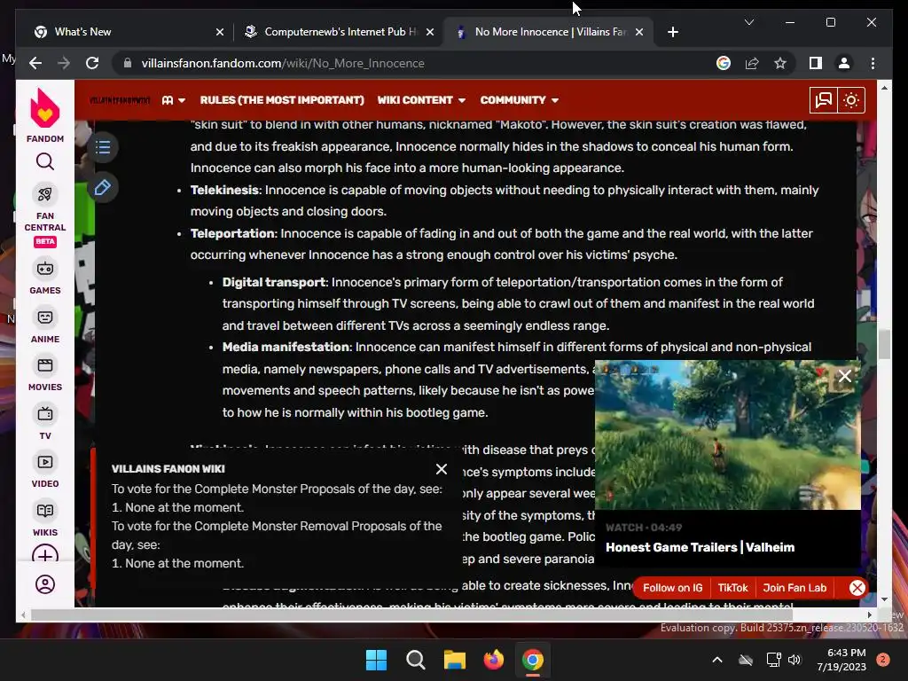Viewport: 908px width, 681px height.
Task: Open Chrome's three-dot menu
Action: tap(873, 63)
